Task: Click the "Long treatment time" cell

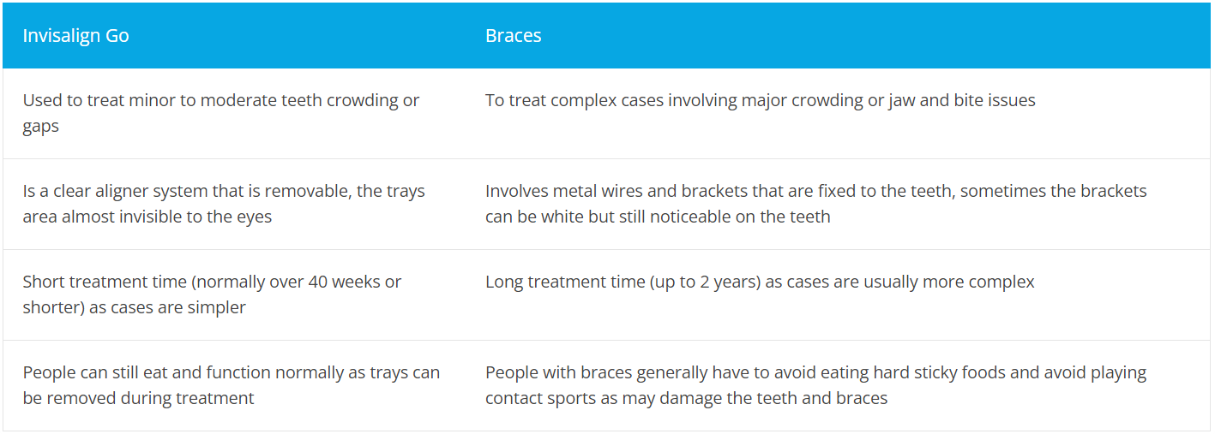Action: [760, 282]
